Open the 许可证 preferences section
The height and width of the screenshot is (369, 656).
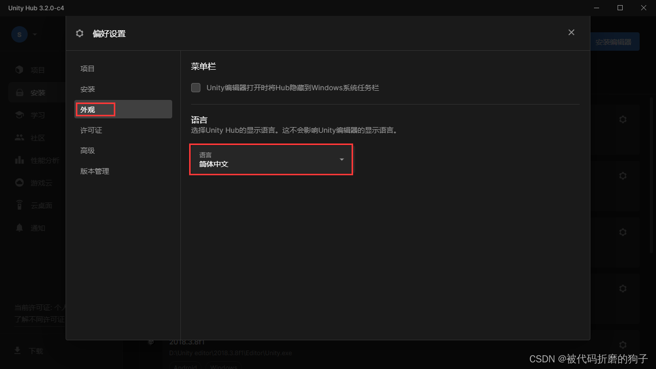[x=123, y=130]
